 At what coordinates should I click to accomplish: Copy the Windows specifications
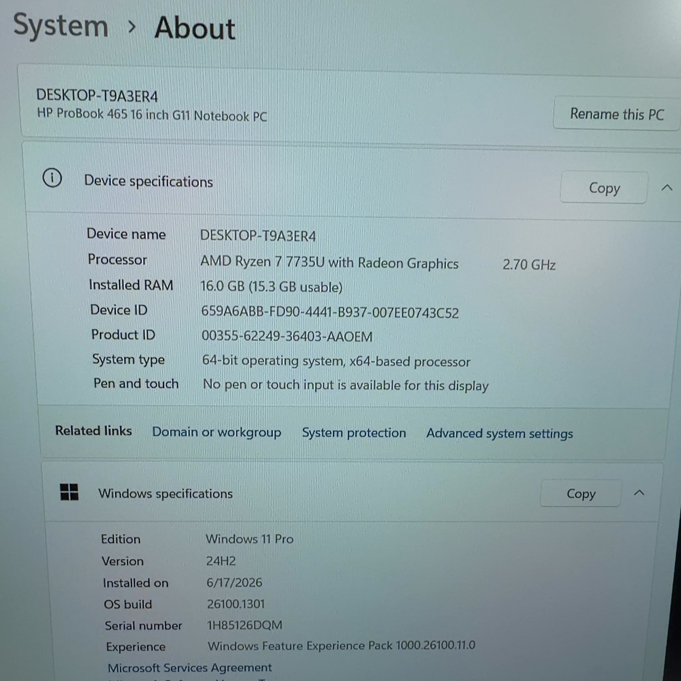[x=581, y=493]
